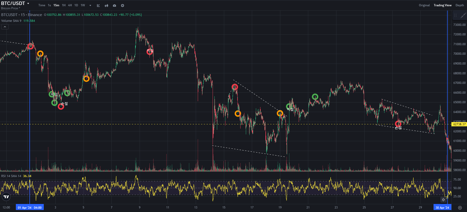The width and height of the screenshot is (467, 212).
Task: Collapse the indicator legend chevron
Action: click(5, 27)
